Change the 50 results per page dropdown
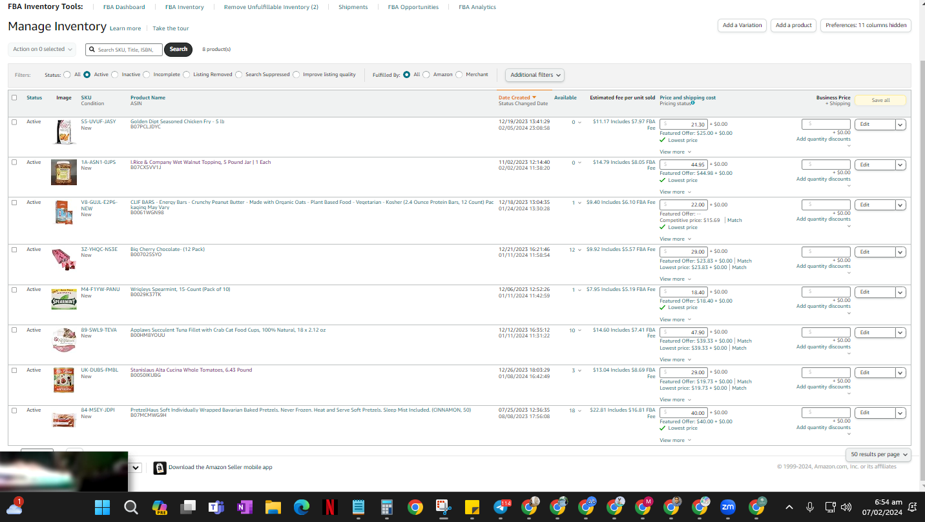The image size is (925, 522). point(878,454)
